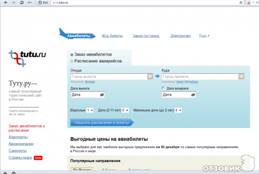Open the 'Взрослые' passenger count dropdown

(90, 110)
